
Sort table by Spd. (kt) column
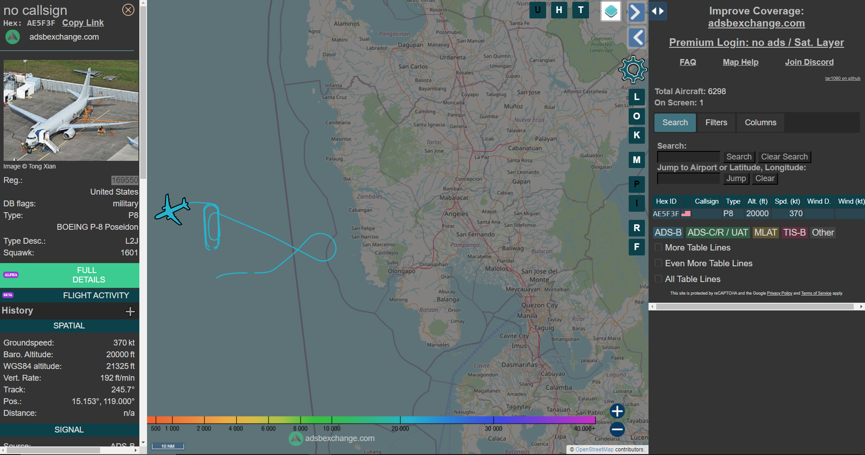coord(787,201)
